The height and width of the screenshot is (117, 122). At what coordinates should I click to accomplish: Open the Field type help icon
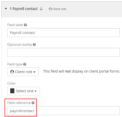[x=25, y=64]
